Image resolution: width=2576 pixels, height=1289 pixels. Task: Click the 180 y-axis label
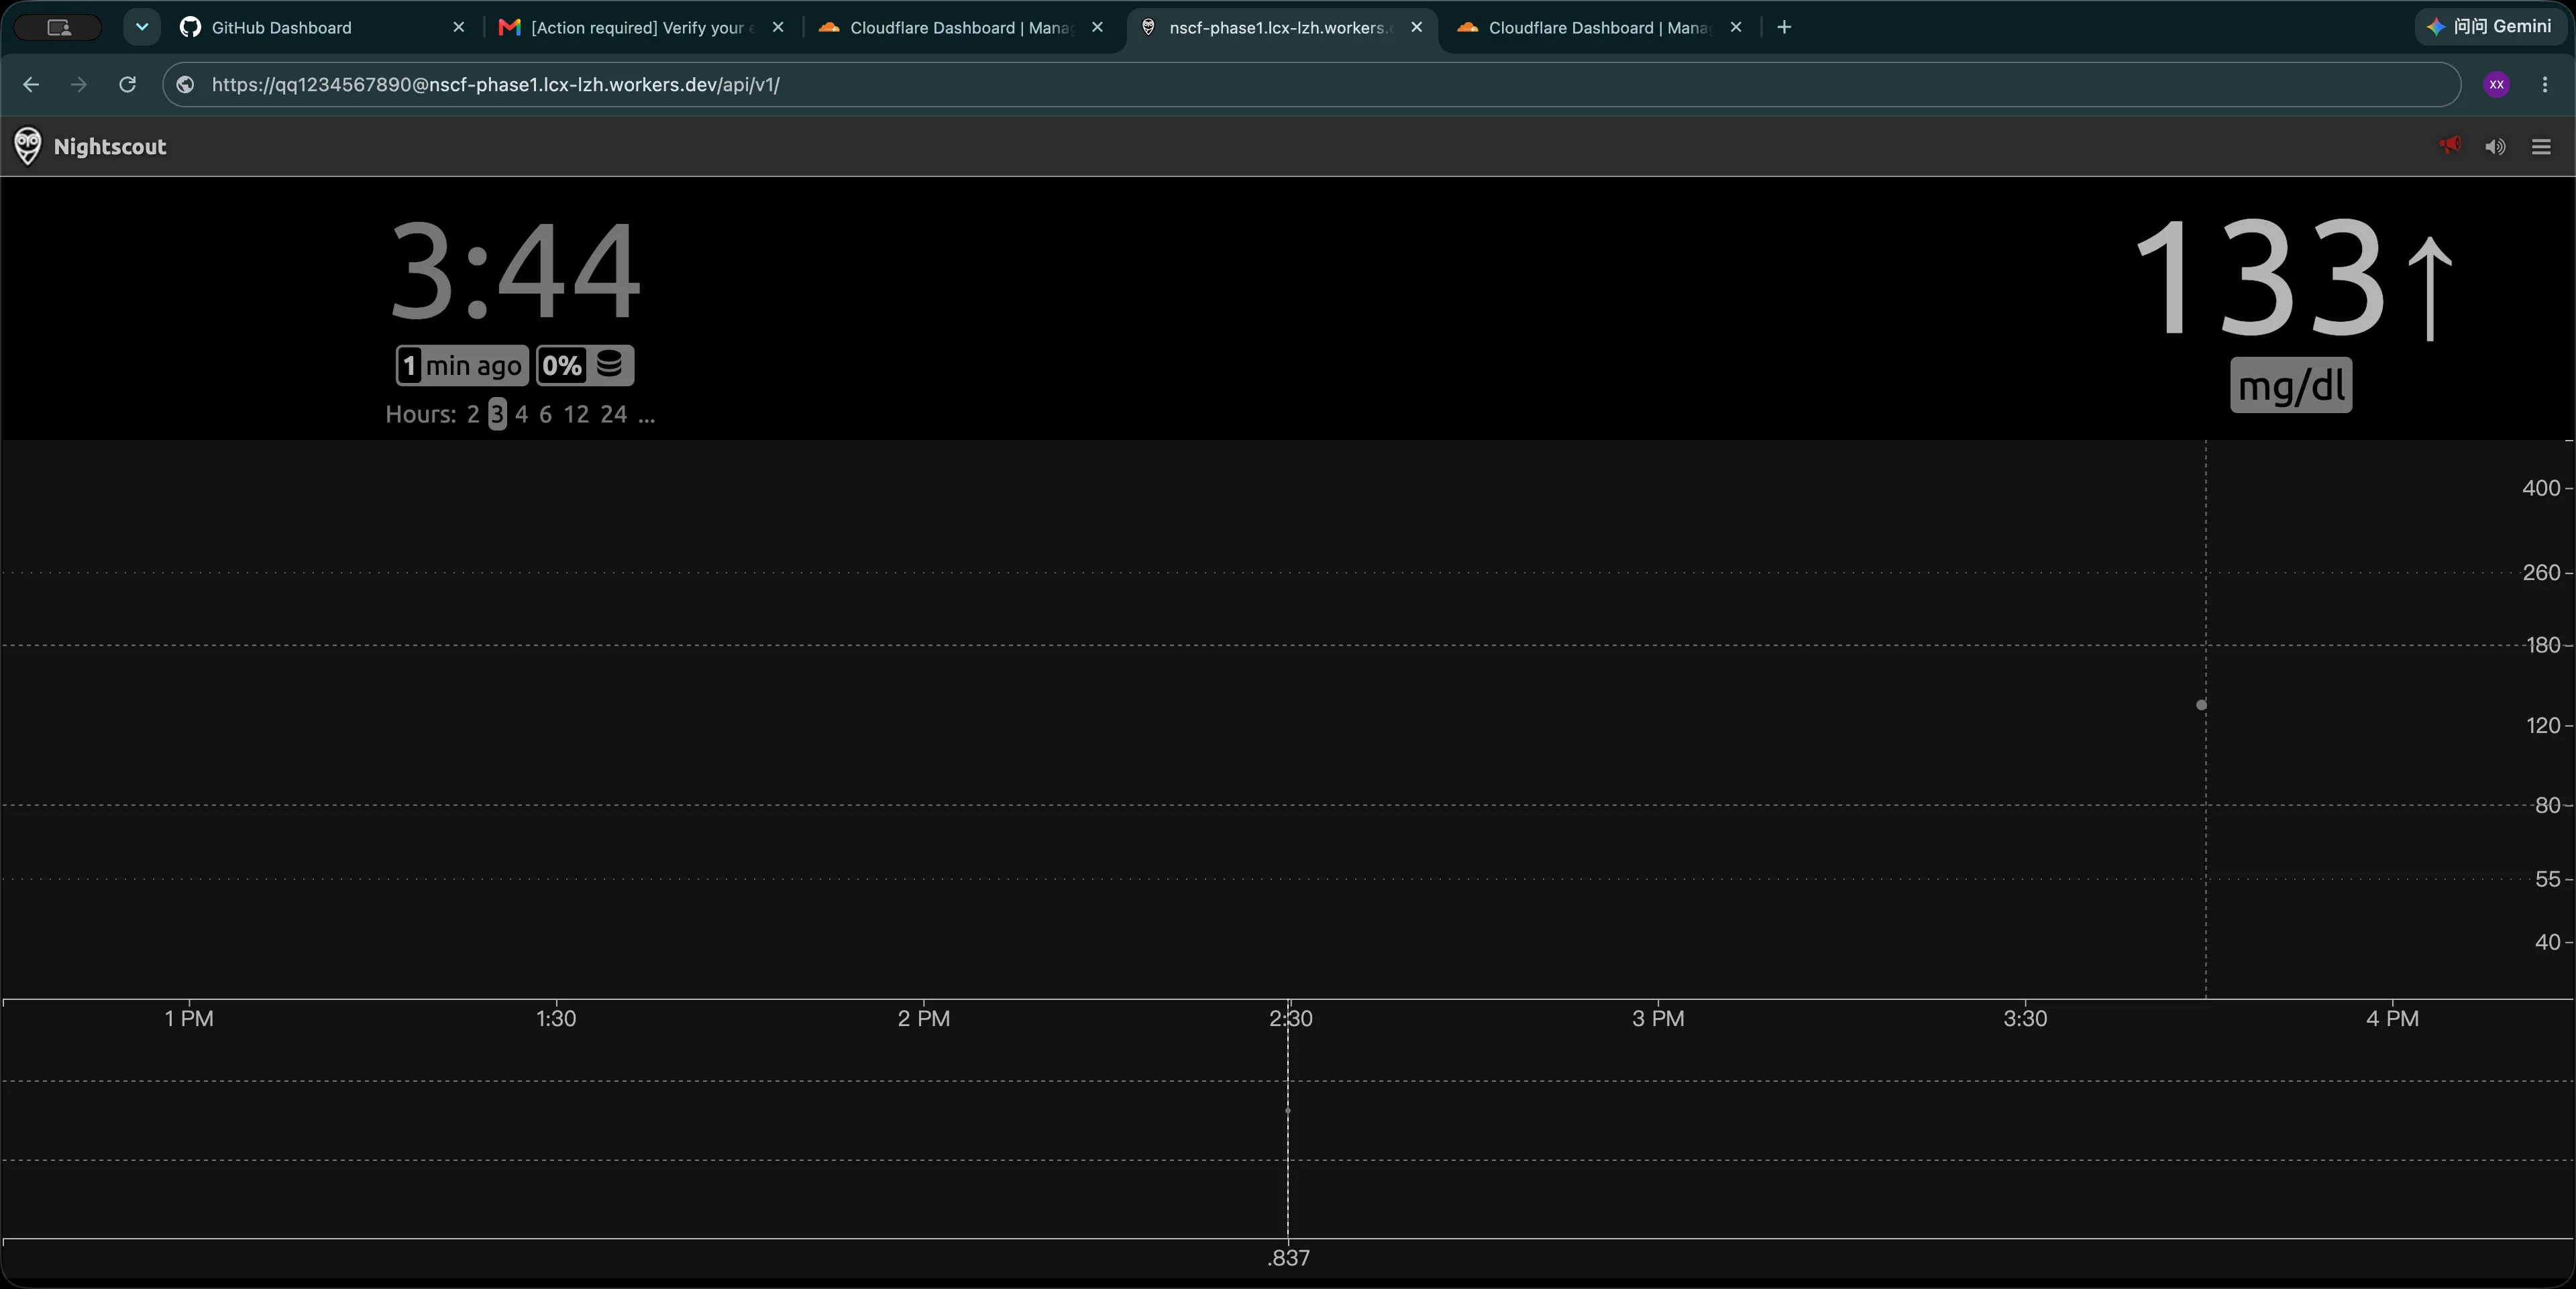point(2543,645)
